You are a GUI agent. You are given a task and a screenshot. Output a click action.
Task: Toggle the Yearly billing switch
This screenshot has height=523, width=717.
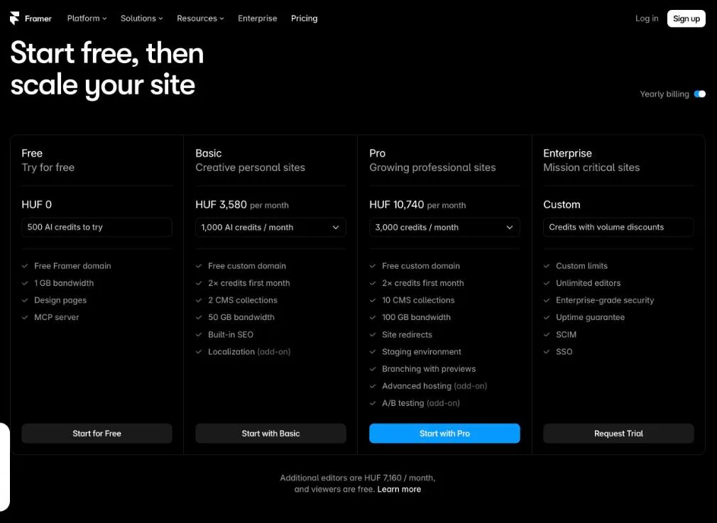[700, 94]
